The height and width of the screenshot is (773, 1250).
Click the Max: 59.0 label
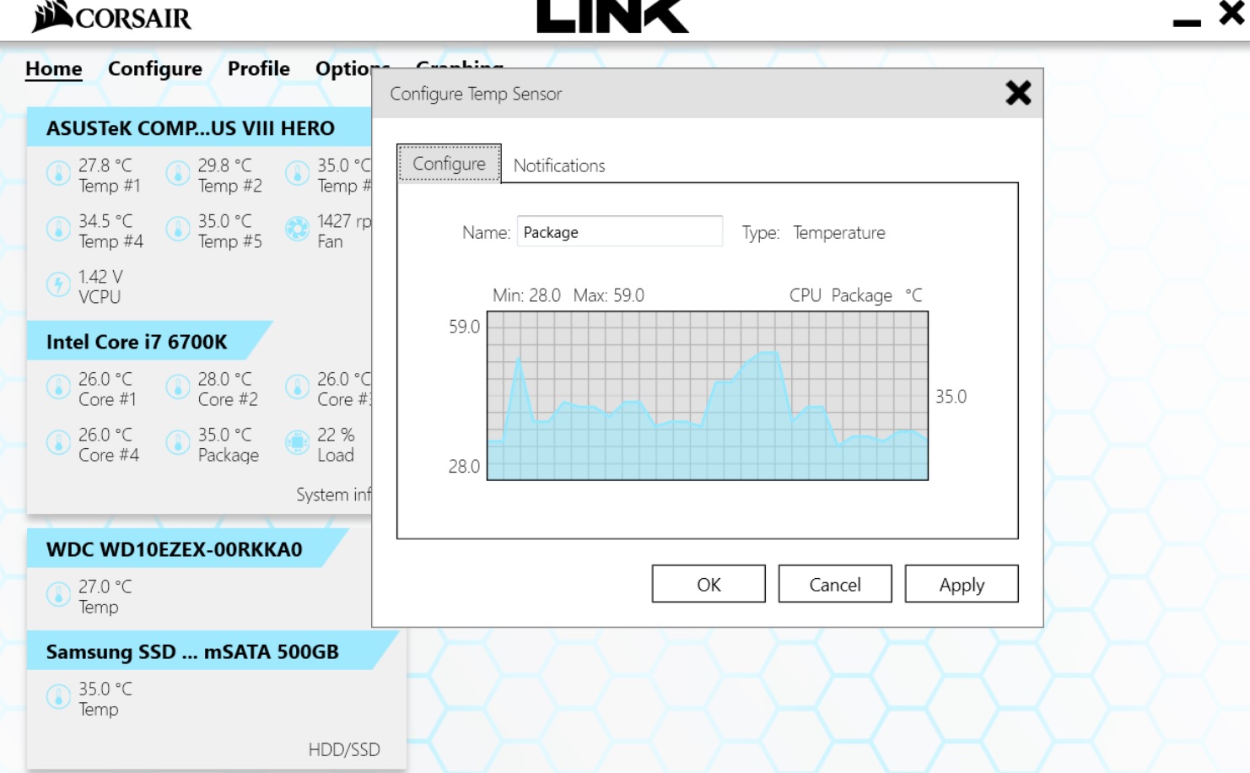(x=608, y=295)
